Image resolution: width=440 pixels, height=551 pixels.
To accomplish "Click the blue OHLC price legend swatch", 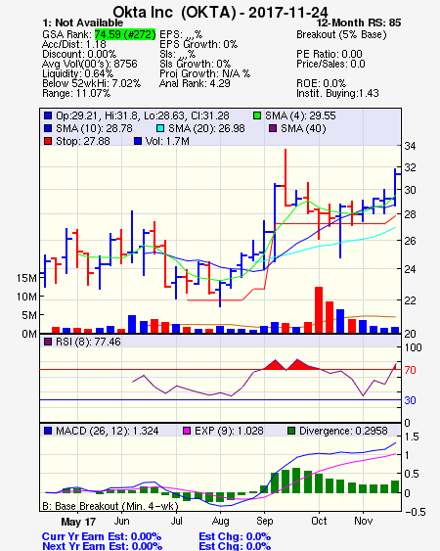I will tap(48, 115).
